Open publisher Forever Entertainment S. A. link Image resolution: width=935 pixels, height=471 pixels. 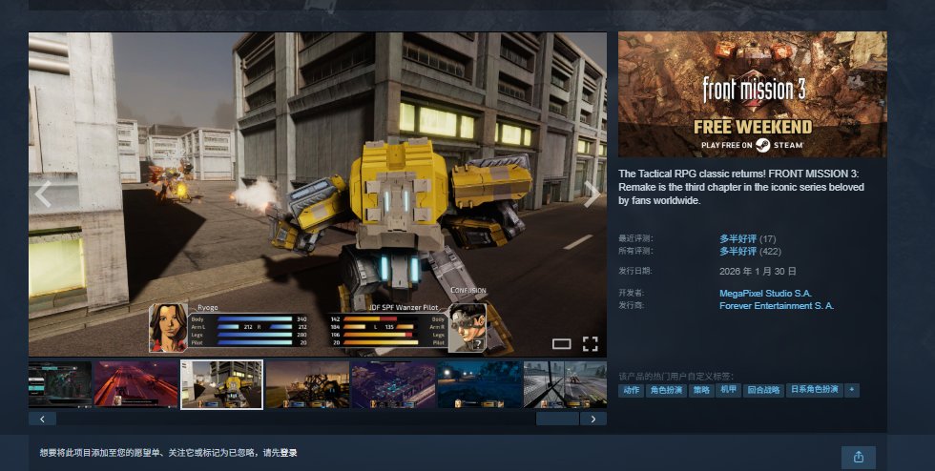(x=777, y=306)
